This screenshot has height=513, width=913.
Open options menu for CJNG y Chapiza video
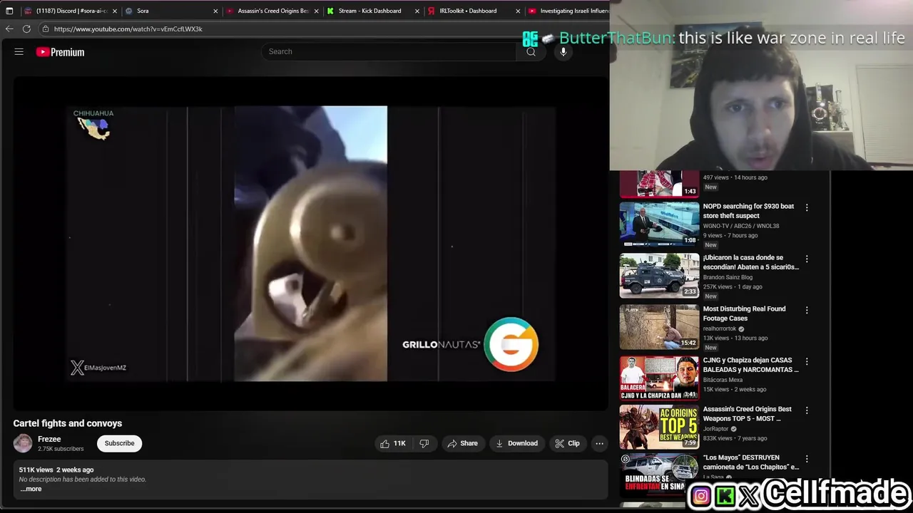(x=807, y=361)
